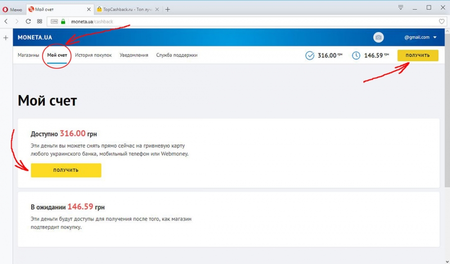Reload the page with the refresh icon
Image resolution: width=450 pixels, height=264 pixels.
coord(28,21)
